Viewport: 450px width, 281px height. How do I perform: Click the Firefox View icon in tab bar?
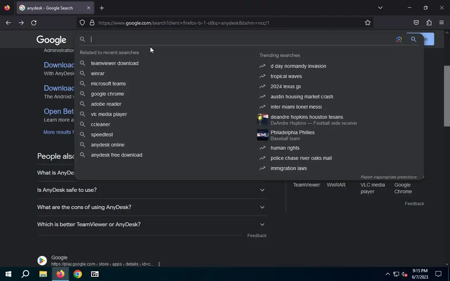[7, 8]
